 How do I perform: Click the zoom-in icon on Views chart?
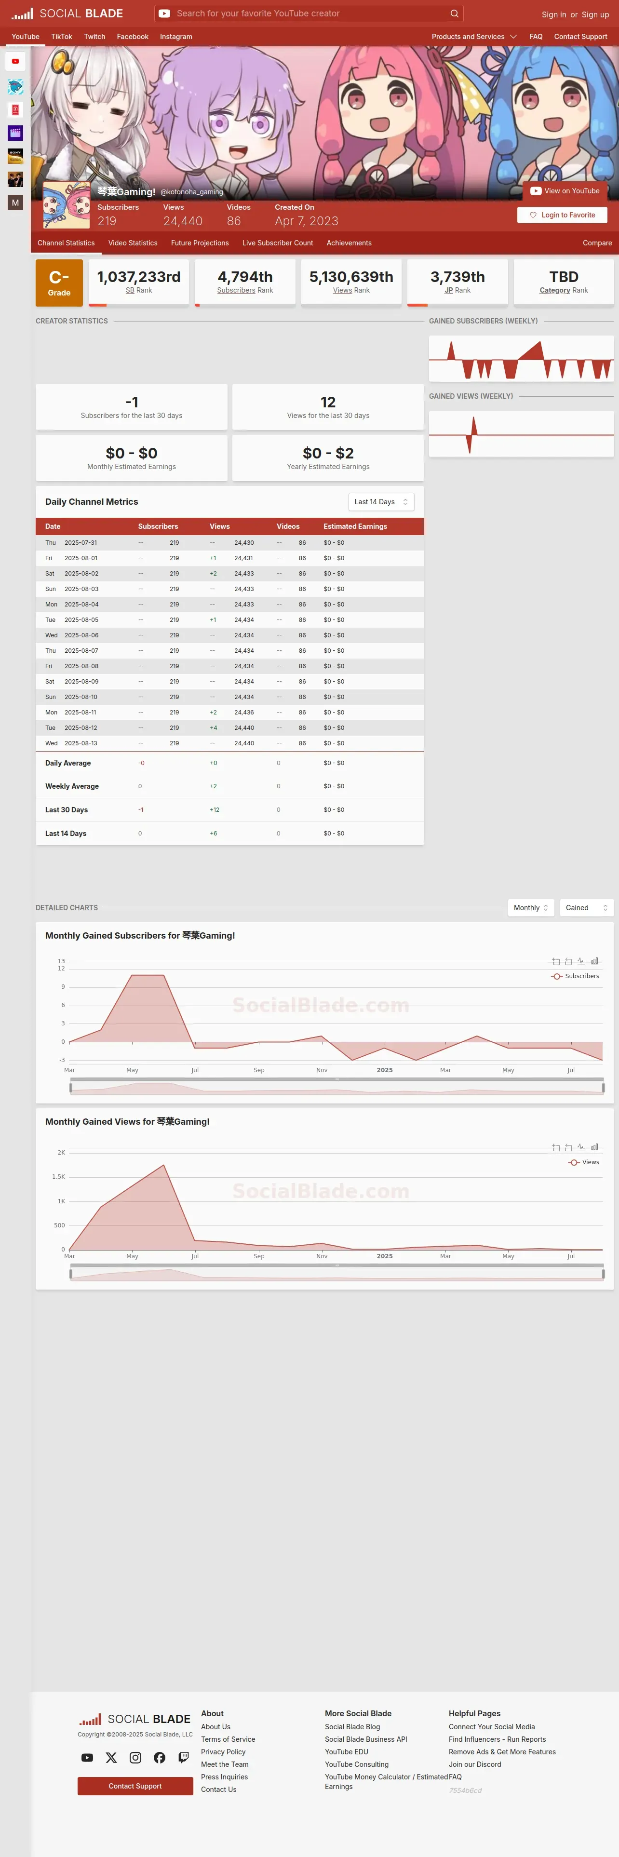[x=555, y=1148]
